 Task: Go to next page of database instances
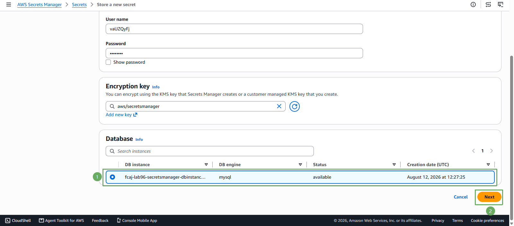pos(492,151)
